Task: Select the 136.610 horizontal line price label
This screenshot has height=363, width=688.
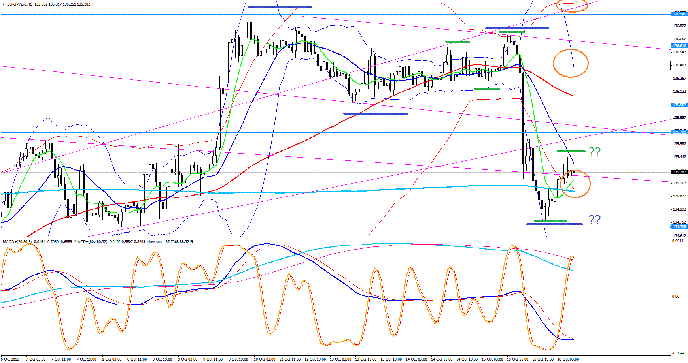Action: coord(679,46)
